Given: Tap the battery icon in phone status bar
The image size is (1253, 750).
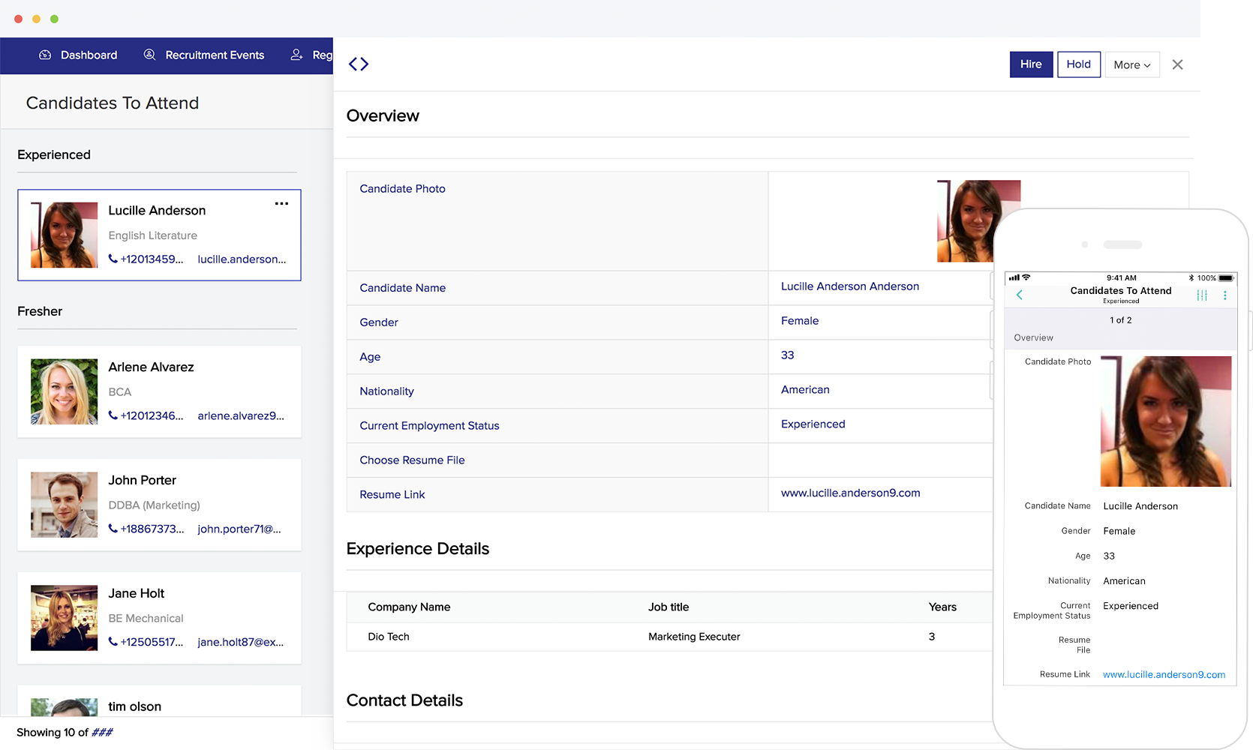Looking at the screenshot, I should click(x=1226, y=277).
